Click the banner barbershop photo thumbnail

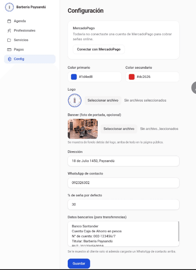tap(83, 129)
